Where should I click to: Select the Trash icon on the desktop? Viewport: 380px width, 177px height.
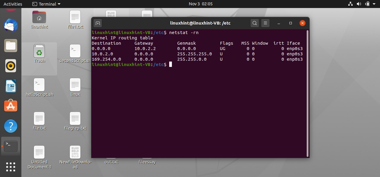click(x=39, y=54)
